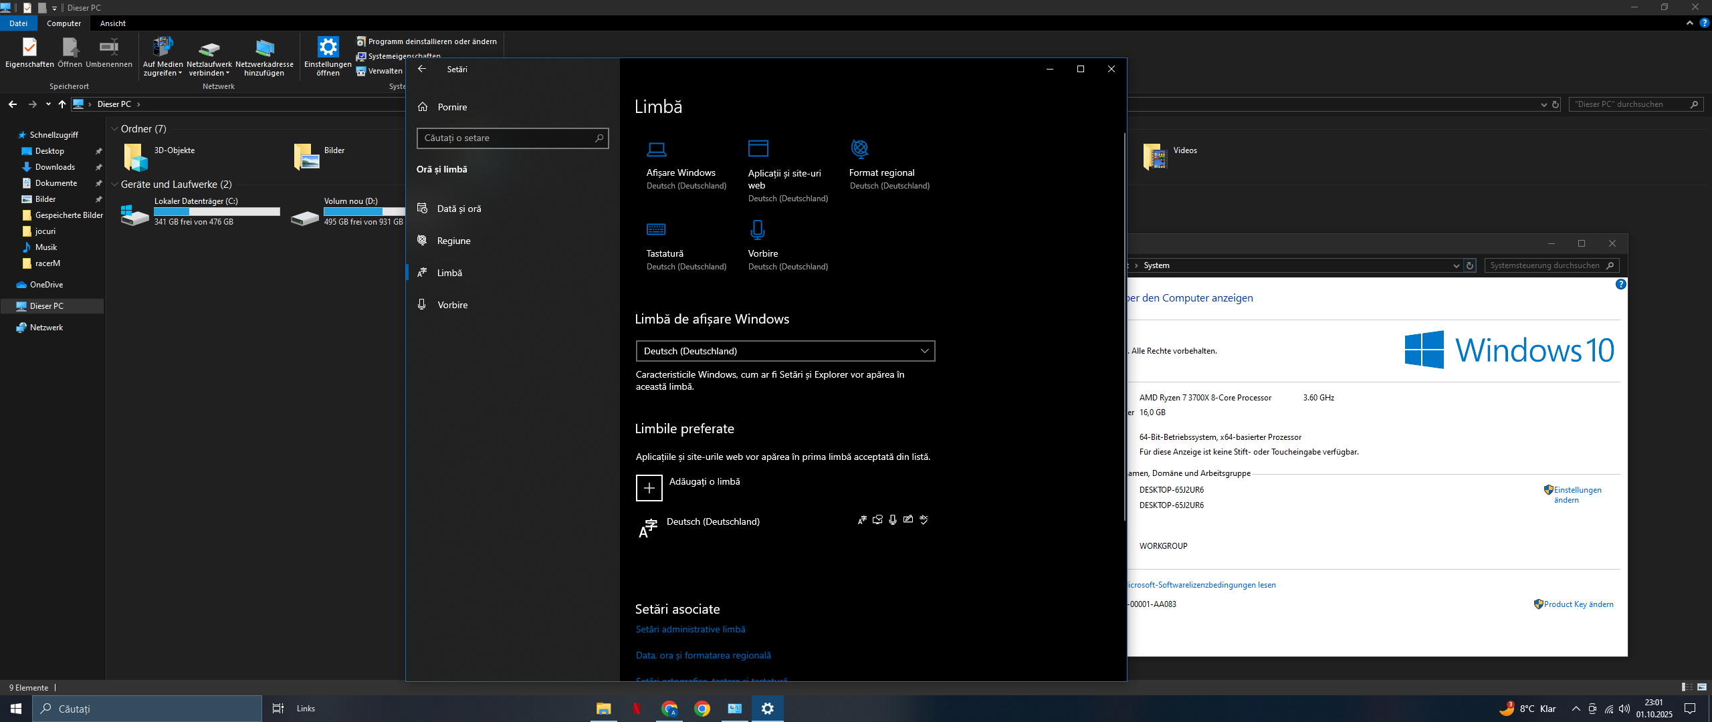Open the Datei menu tab
1712x722 pixels.
[18, 23]
